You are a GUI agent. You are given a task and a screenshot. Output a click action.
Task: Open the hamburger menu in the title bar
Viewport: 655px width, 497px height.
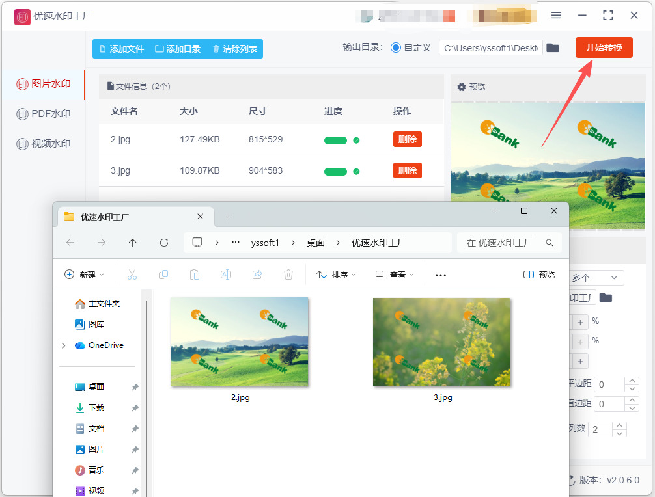tap(556, 16)
